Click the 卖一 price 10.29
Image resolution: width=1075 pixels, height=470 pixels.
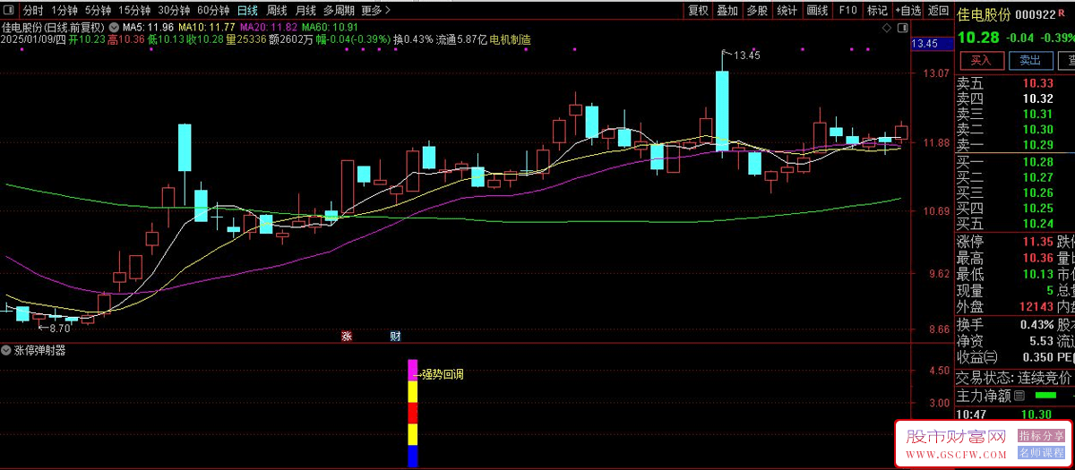(x=1038, y=144)
